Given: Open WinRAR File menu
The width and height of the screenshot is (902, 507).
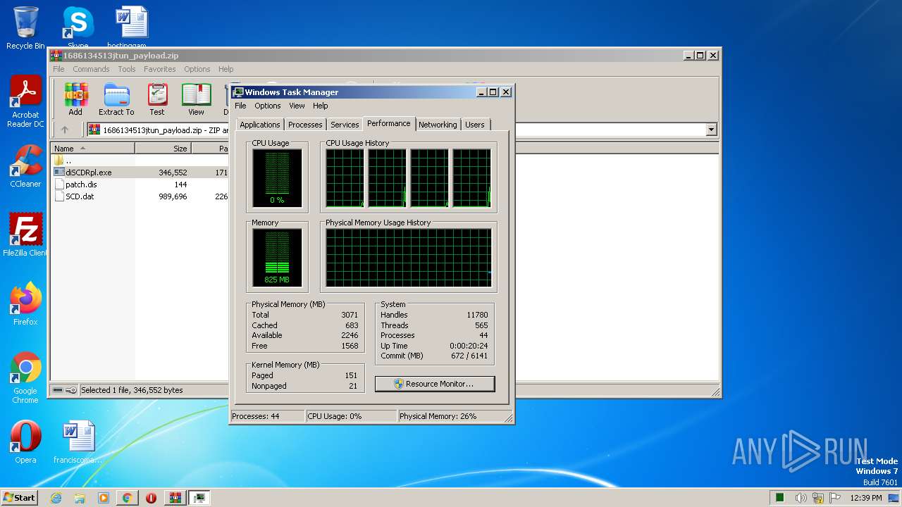Looking at the screenshot, I should click(x=58, y=69).
